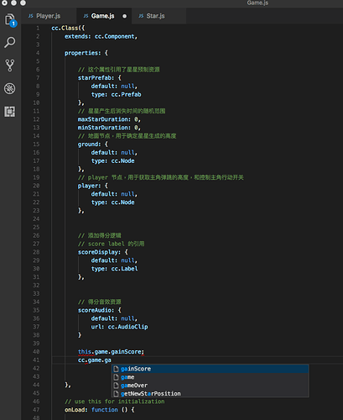Switch to the Player.js tab
This screenshot has width=343, height=420.
click(49, 16)
